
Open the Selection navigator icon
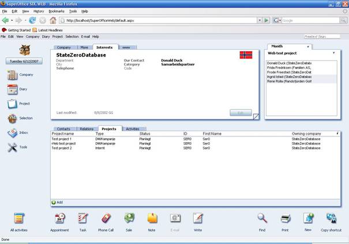tap(12, 119)
